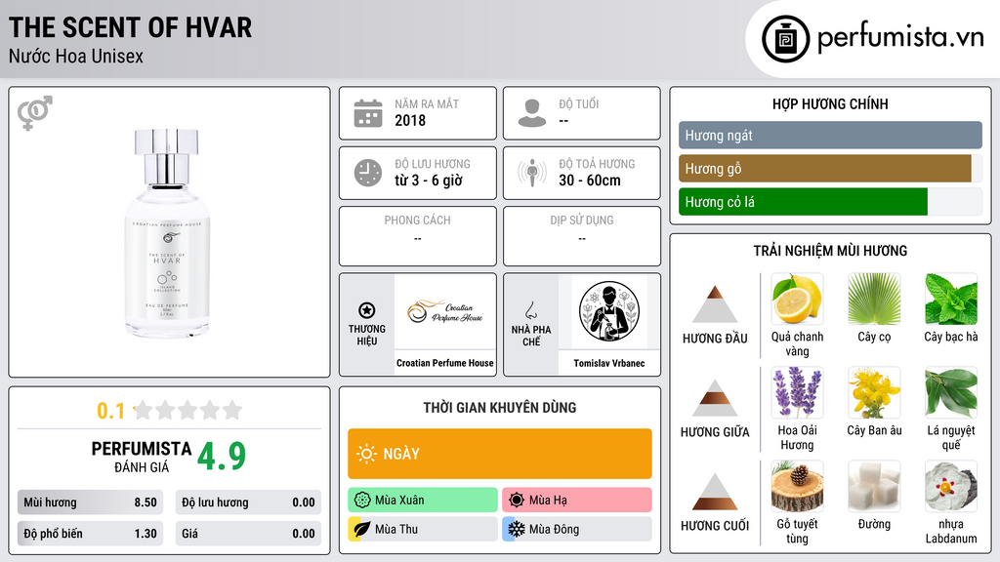Select the Đường sugar cubes image
The height and width of the screenshot is (562, 1000).
coord(874,487)
